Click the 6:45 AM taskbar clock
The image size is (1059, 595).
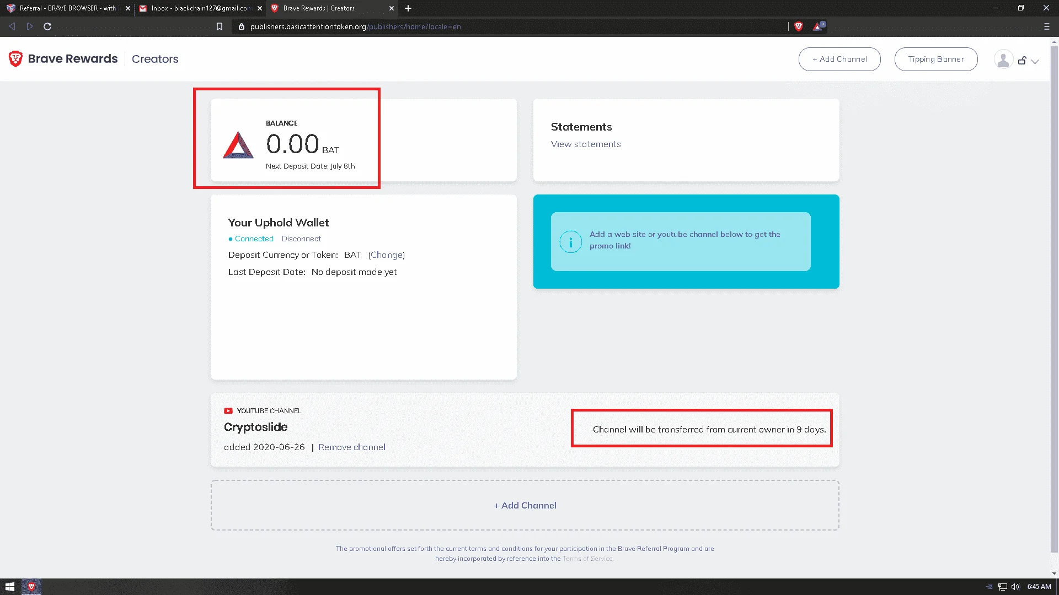click(x=1039, y=587)
